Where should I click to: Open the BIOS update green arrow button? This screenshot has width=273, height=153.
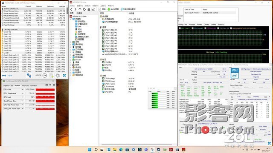(x=109, y=9)
